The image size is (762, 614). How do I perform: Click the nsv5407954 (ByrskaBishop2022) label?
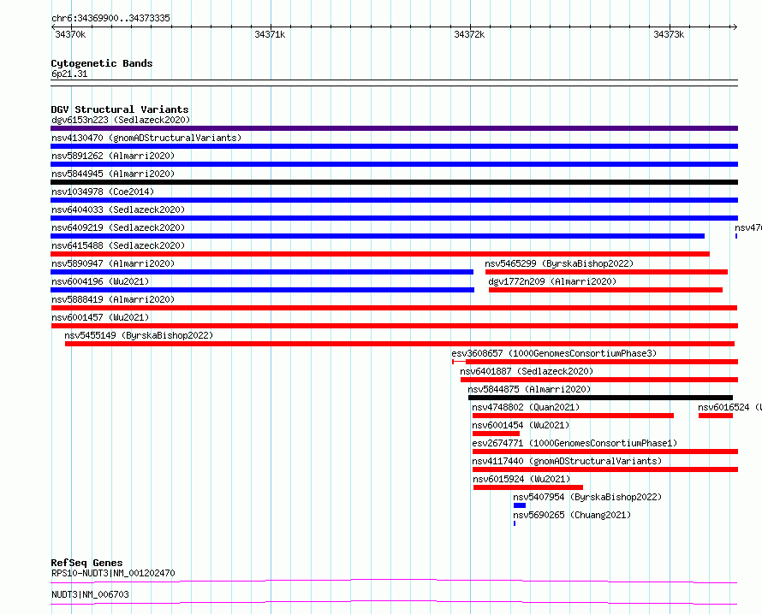[x=587, y=497]
